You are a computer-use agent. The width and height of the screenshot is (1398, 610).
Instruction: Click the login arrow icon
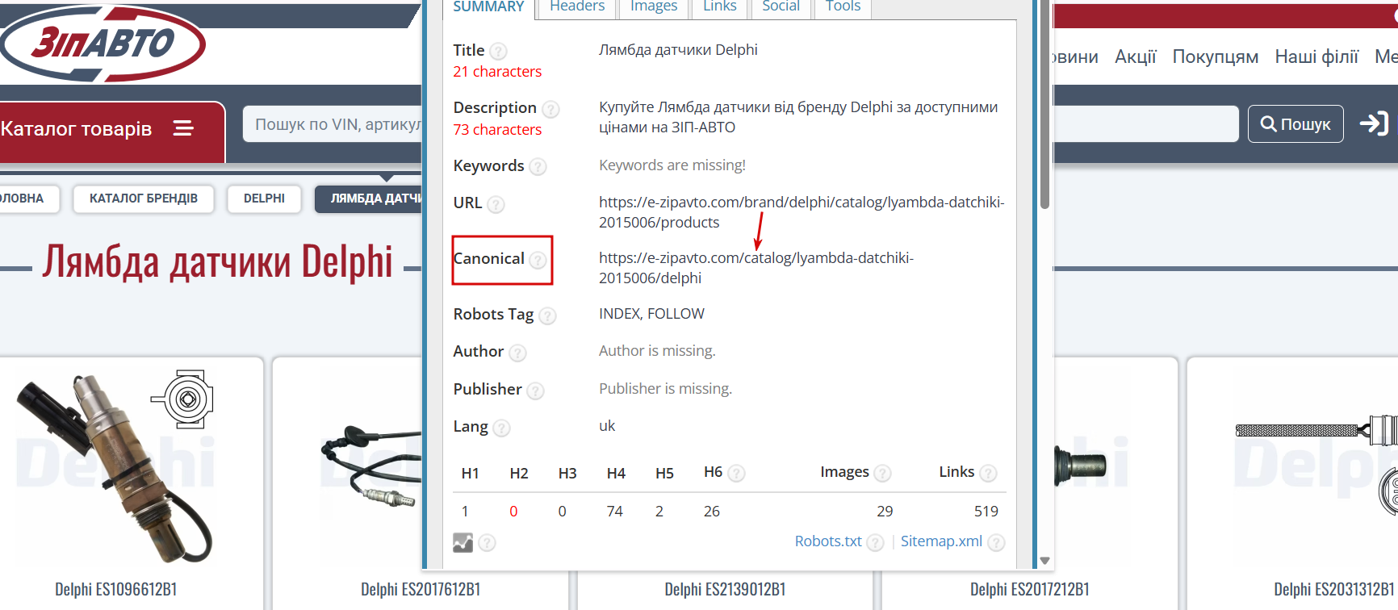1374,123
